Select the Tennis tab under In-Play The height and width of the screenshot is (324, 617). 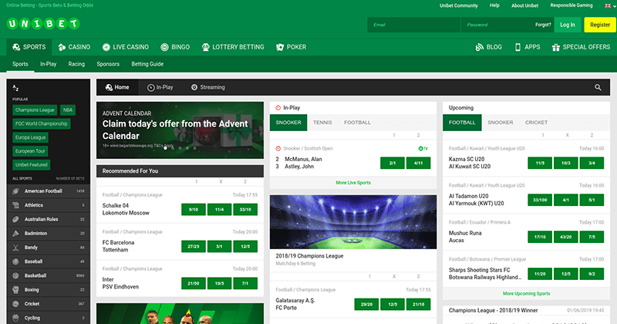pyautogui.click(x=322, y=122)
